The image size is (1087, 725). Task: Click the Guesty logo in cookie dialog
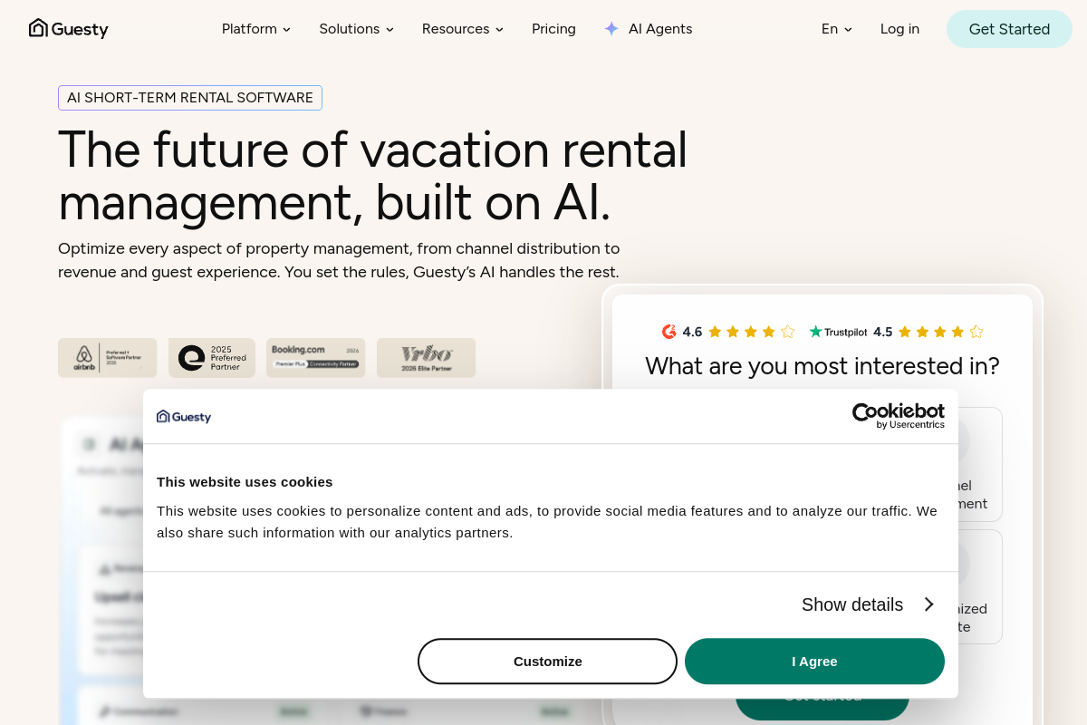tap(184, 417)
